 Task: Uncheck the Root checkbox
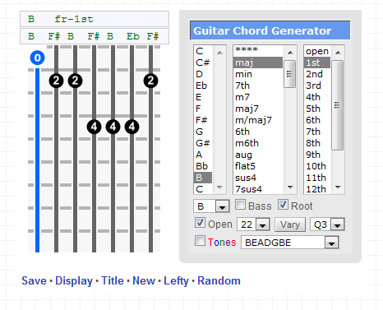(283, 205)
